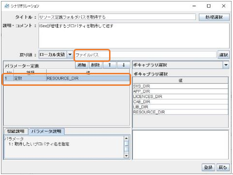Image resolution: width=233 pixels, height=175 pixels.
Task: Select RESOURCE_DIR in the vocabulary list
Action: pos(181,112)
